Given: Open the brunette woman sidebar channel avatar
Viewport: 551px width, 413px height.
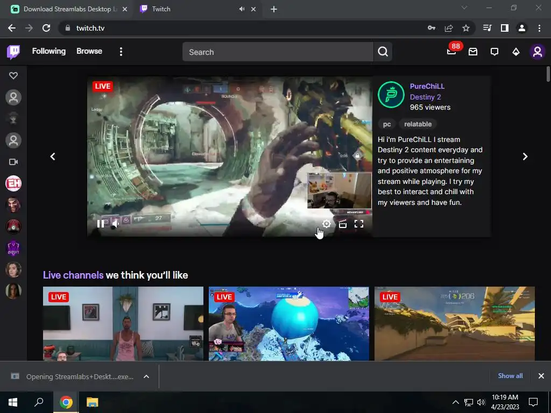Looking at the screenshot, I should click(13, 270).
